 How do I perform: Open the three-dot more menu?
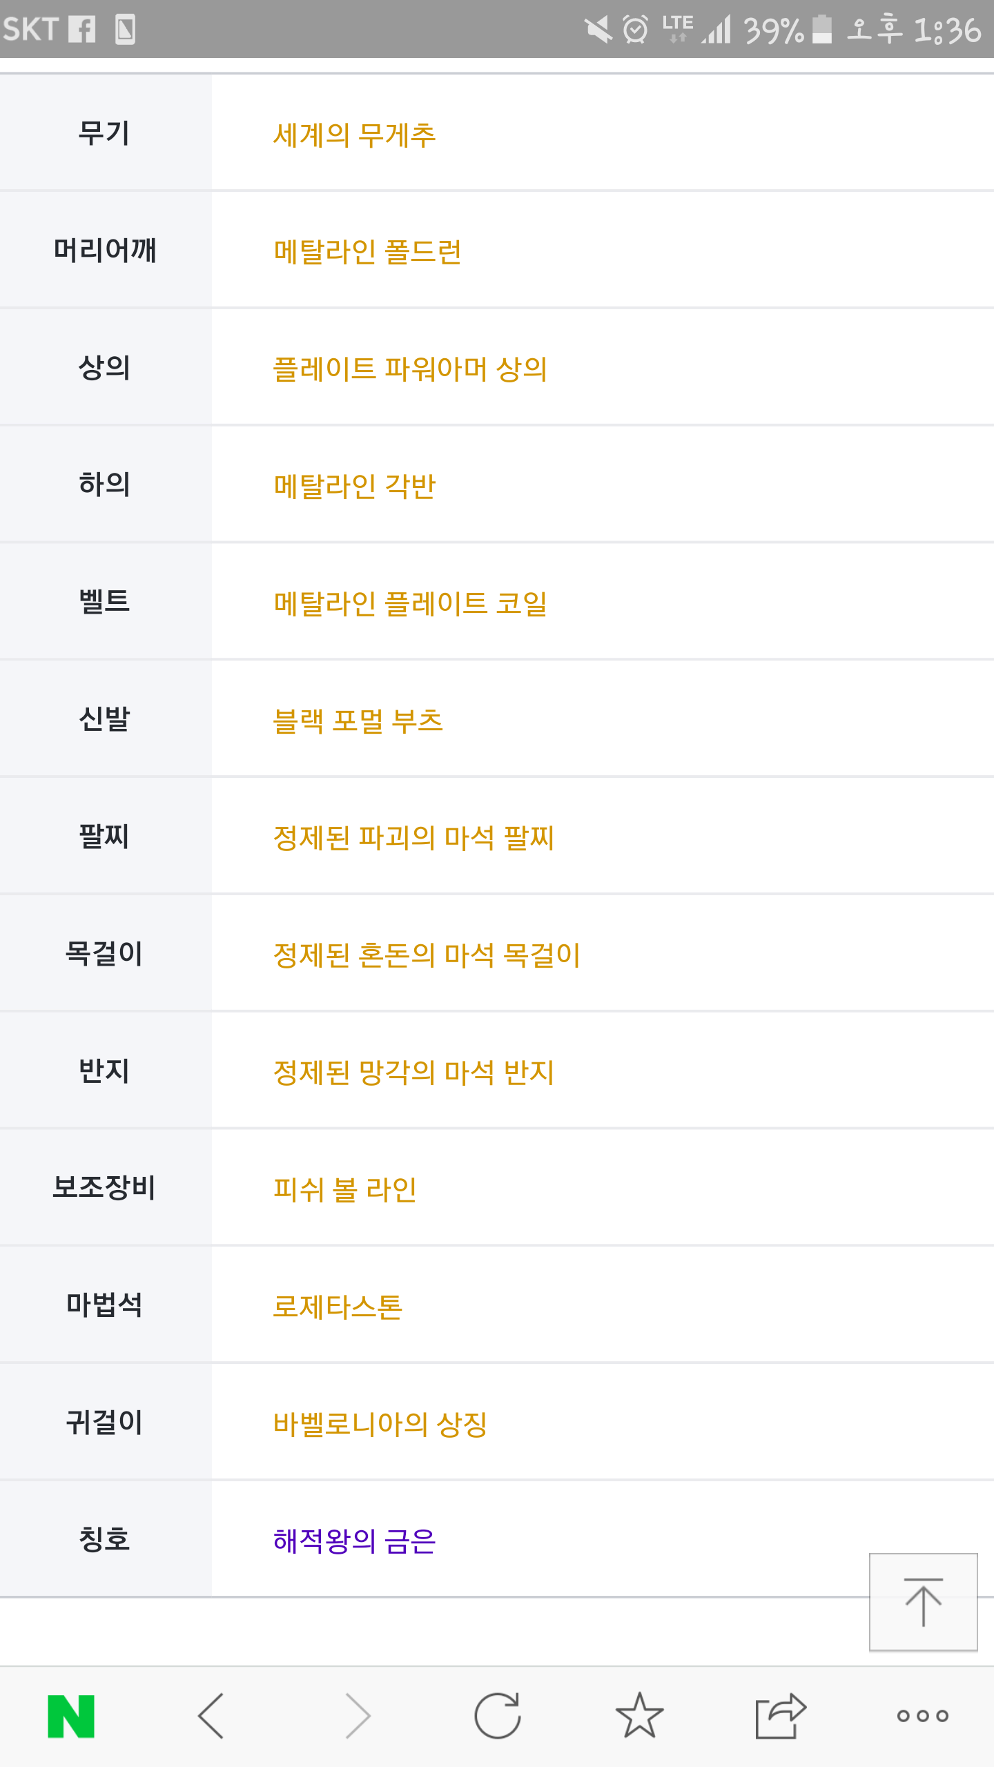[x=923, y=1716]
